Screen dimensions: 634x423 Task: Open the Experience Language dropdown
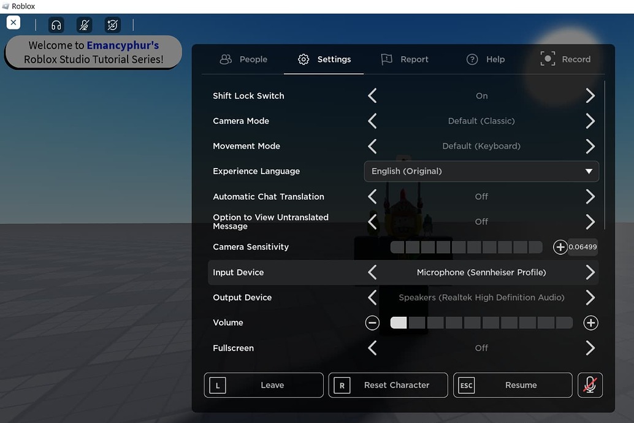point(481,171)
